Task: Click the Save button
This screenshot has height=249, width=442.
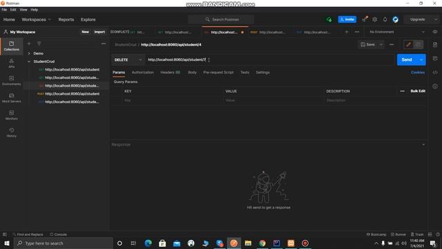Action: point(368,44)
